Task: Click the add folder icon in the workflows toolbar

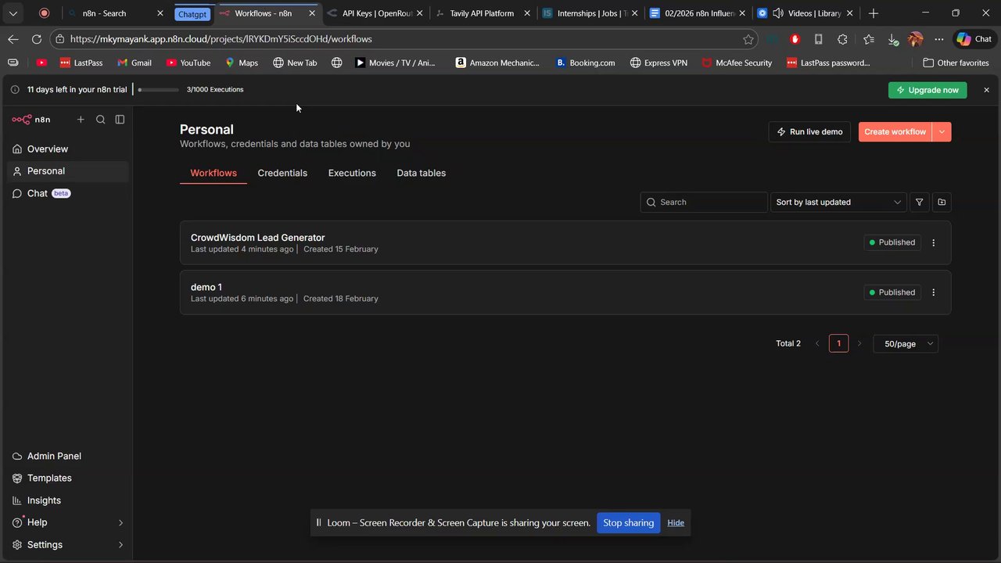Action: (x=942, y=202)
